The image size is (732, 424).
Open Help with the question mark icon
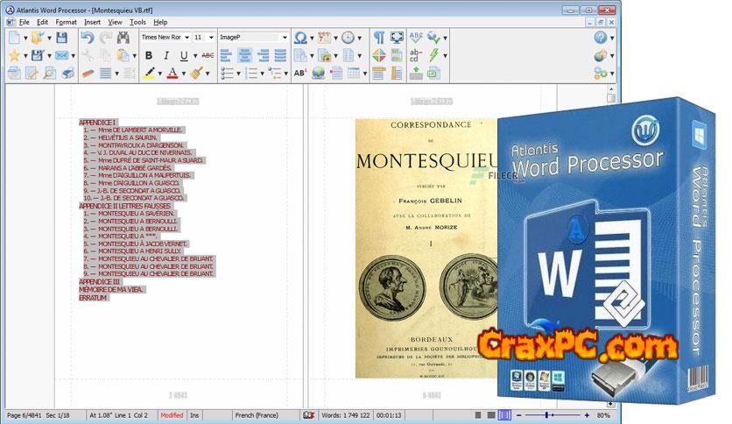pos(600,38)
